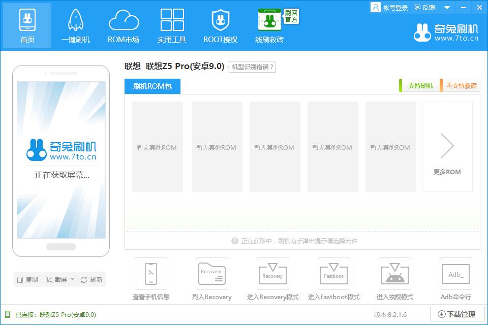Click 查看手机信息 phone icon
This screenshot has width=488, height=325.
click(x=151, y=274)
